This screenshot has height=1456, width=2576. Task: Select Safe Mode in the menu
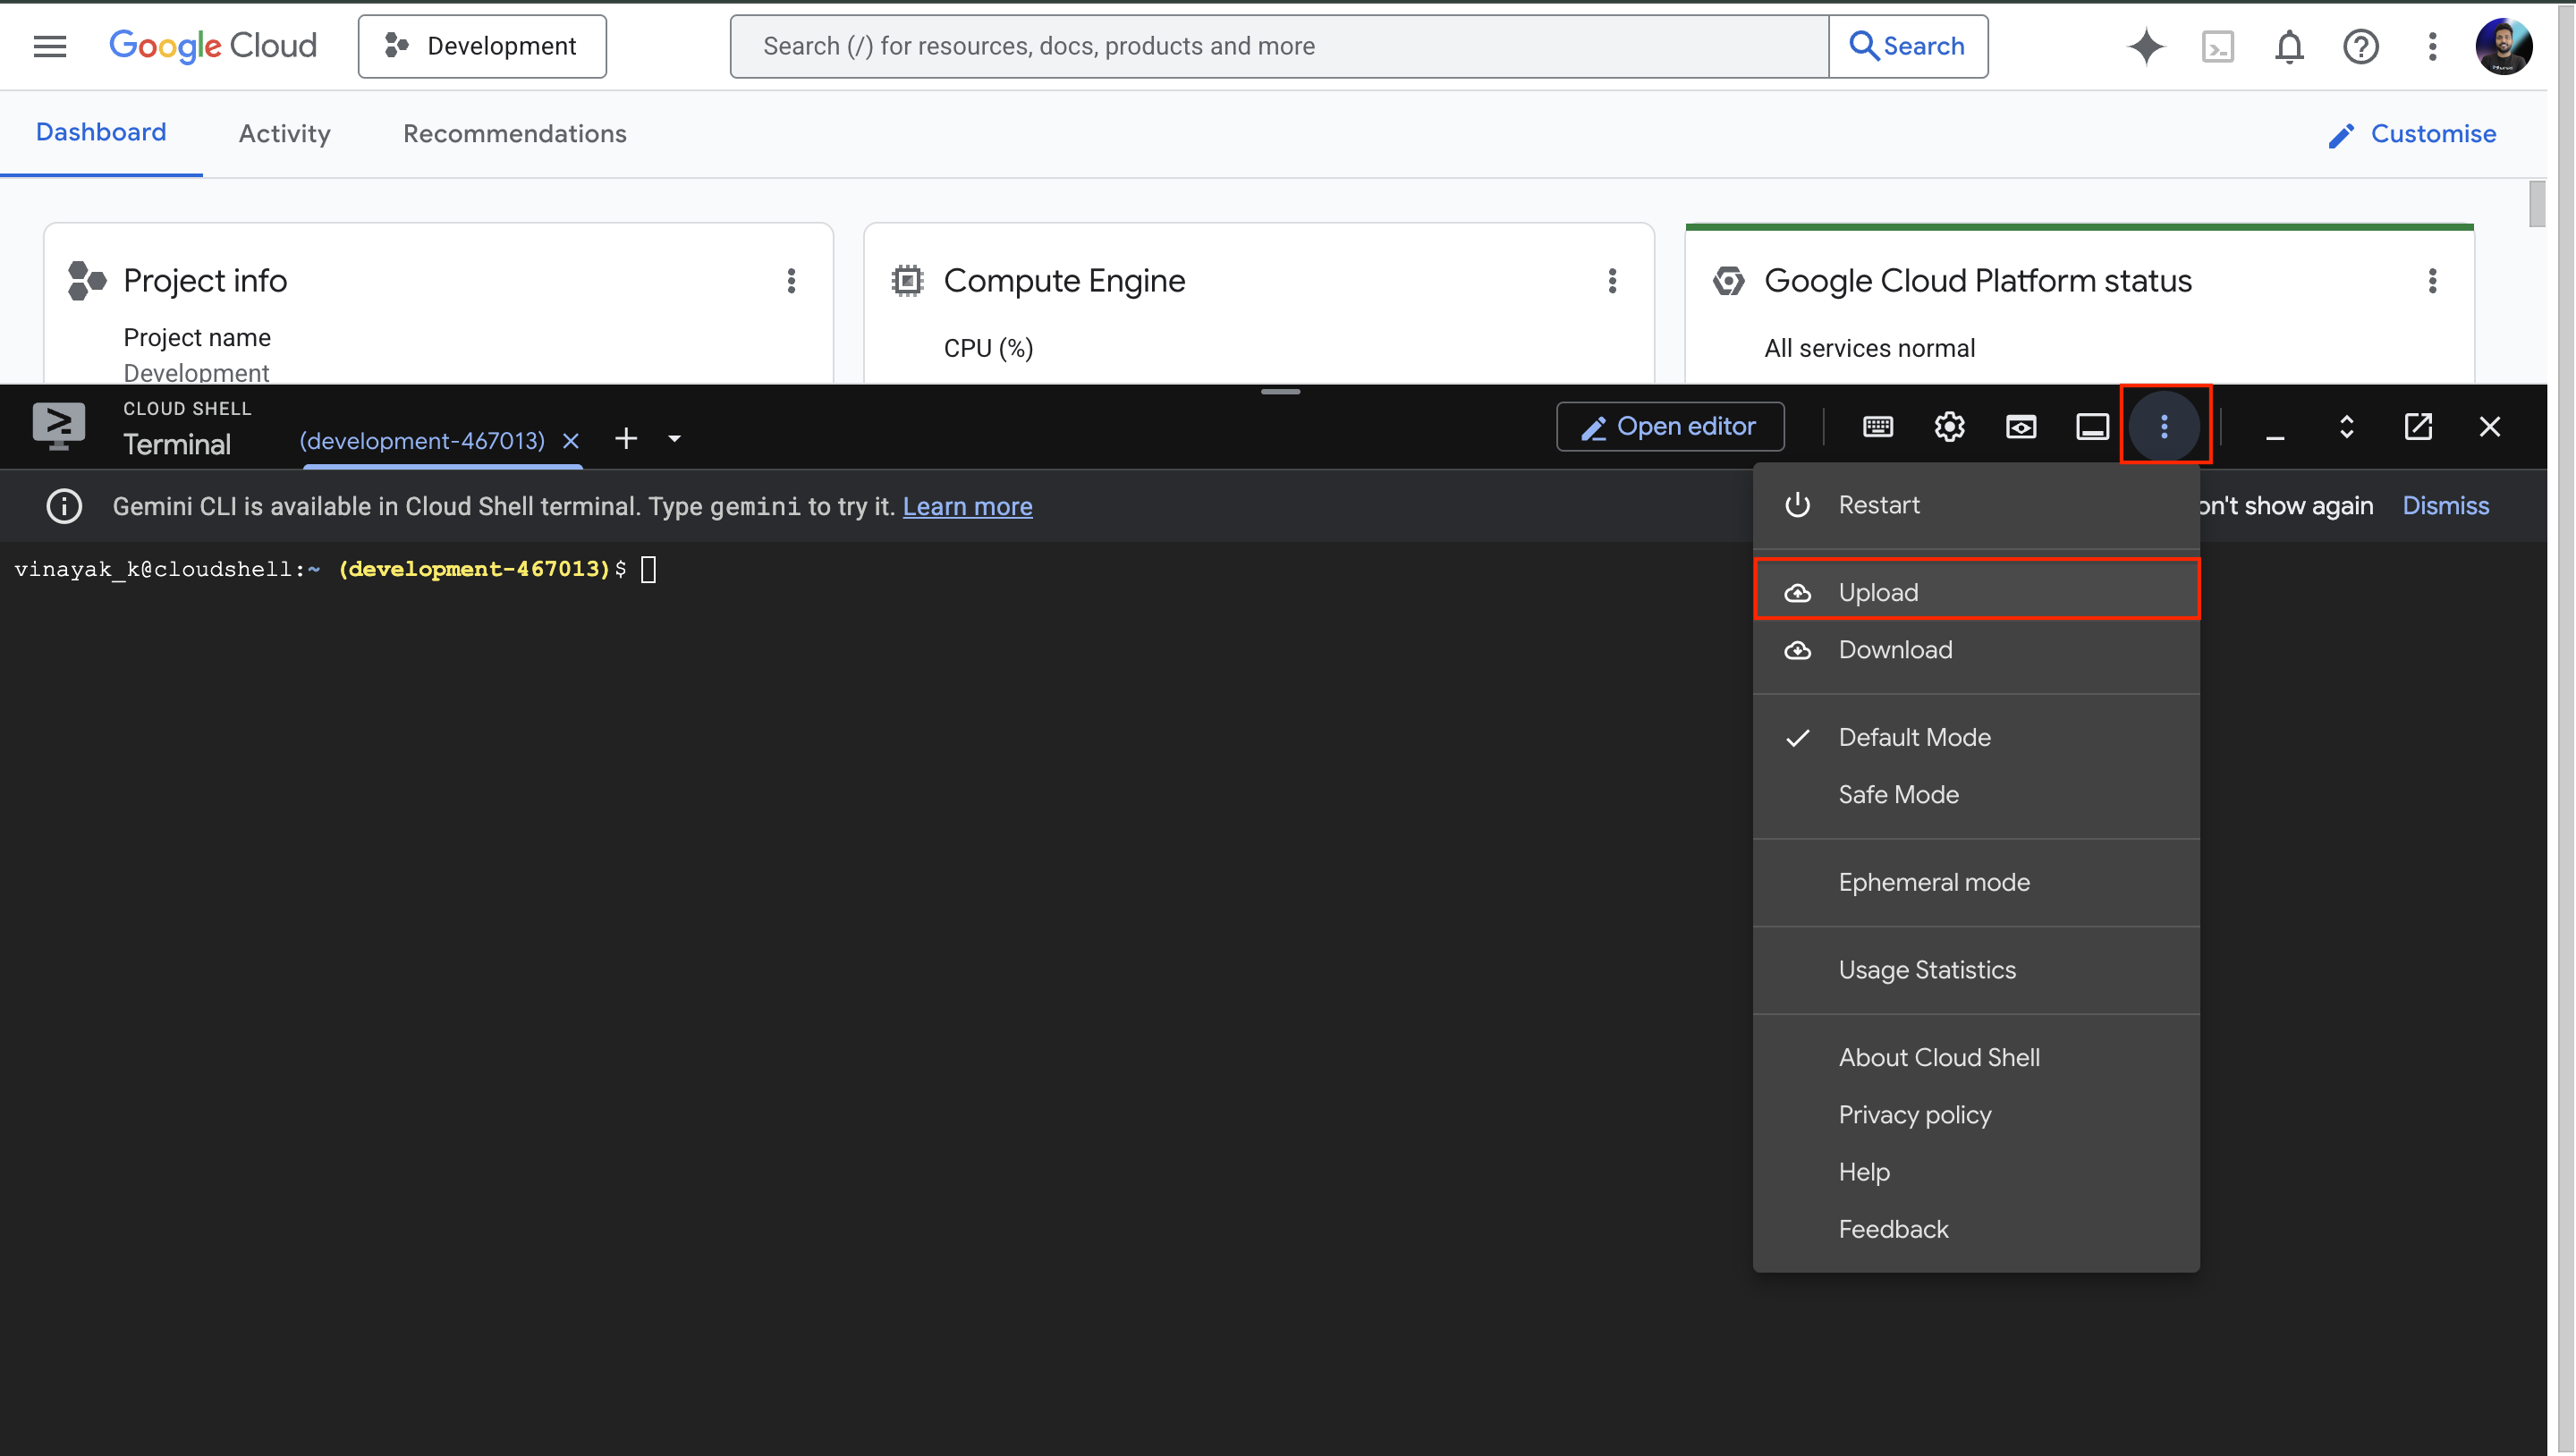(x=1977, y=795)
